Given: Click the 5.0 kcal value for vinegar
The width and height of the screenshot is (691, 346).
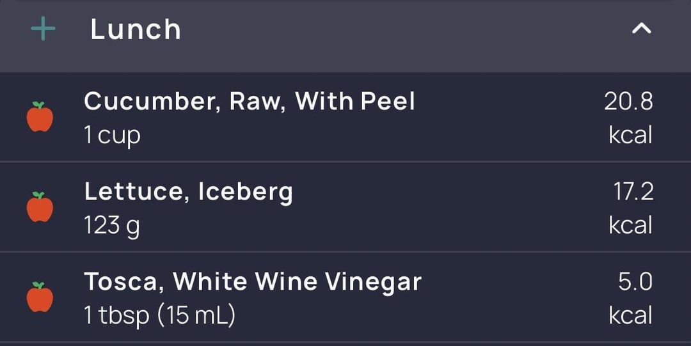Looking at the screenshot, I should 635,281.
